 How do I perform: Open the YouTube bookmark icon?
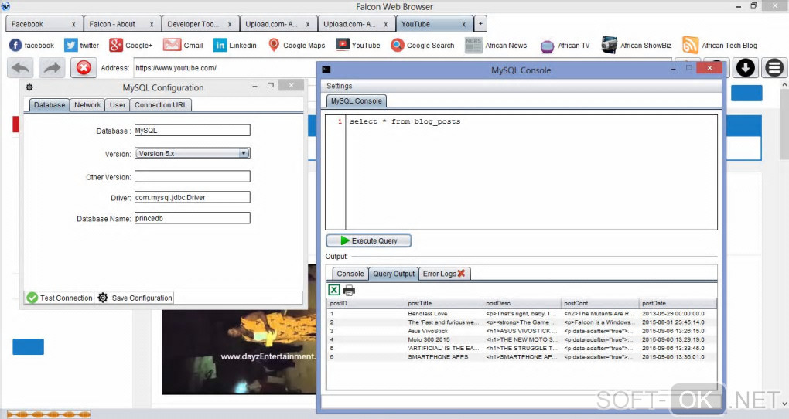343,45
